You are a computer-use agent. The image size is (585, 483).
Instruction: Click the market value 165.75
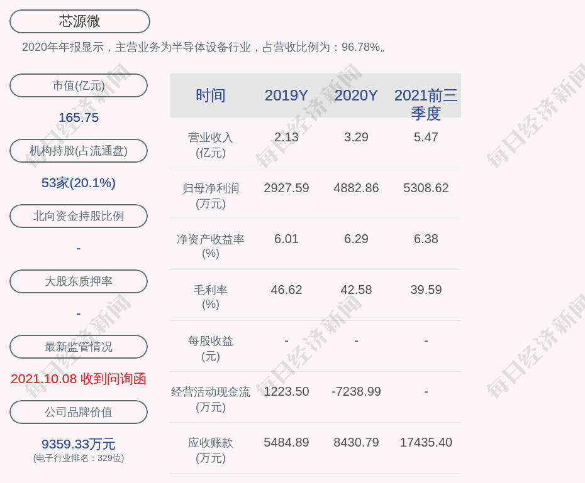click(79, 117)
